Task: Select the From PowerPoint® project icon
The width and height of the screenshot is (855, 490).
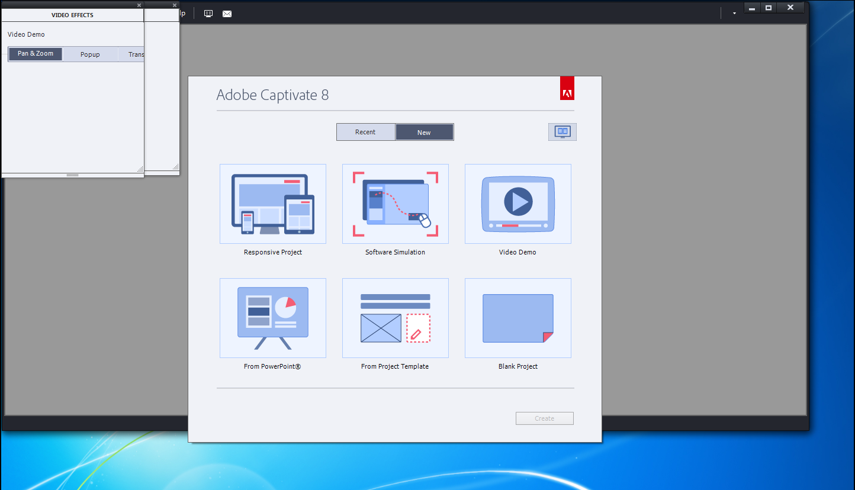Action: coord(272,318)
